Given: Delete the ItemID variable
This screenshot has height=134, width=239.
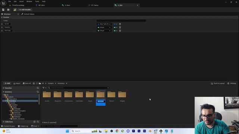Looking at the screenshot, I should point(120,24).
